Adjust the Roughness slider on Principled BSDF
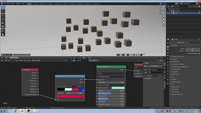 point(111,99)
